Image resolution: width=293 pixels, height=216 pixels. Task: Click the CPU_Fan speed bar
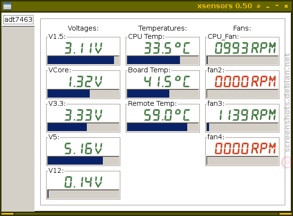point(243,60)
